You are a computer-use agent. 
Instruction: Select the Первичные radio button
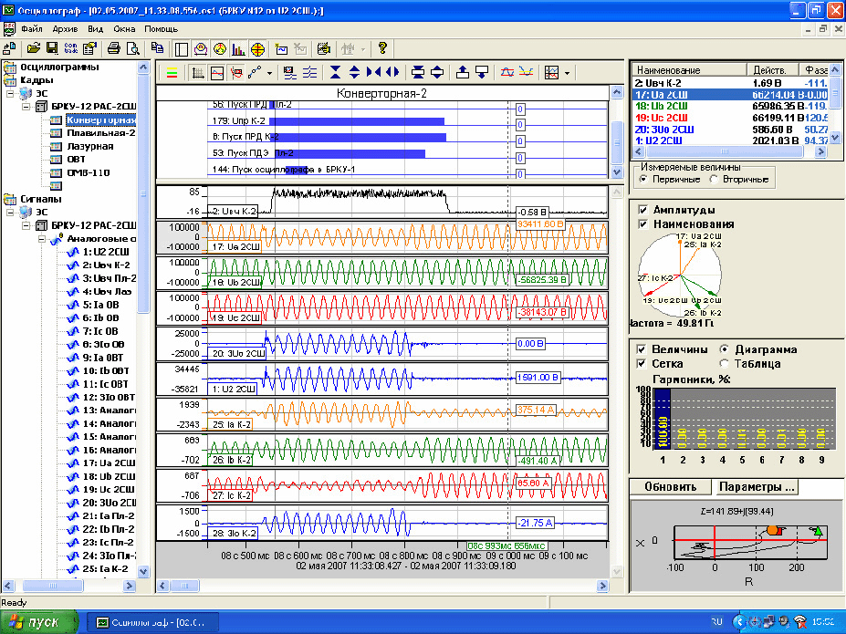pos(643,179)
